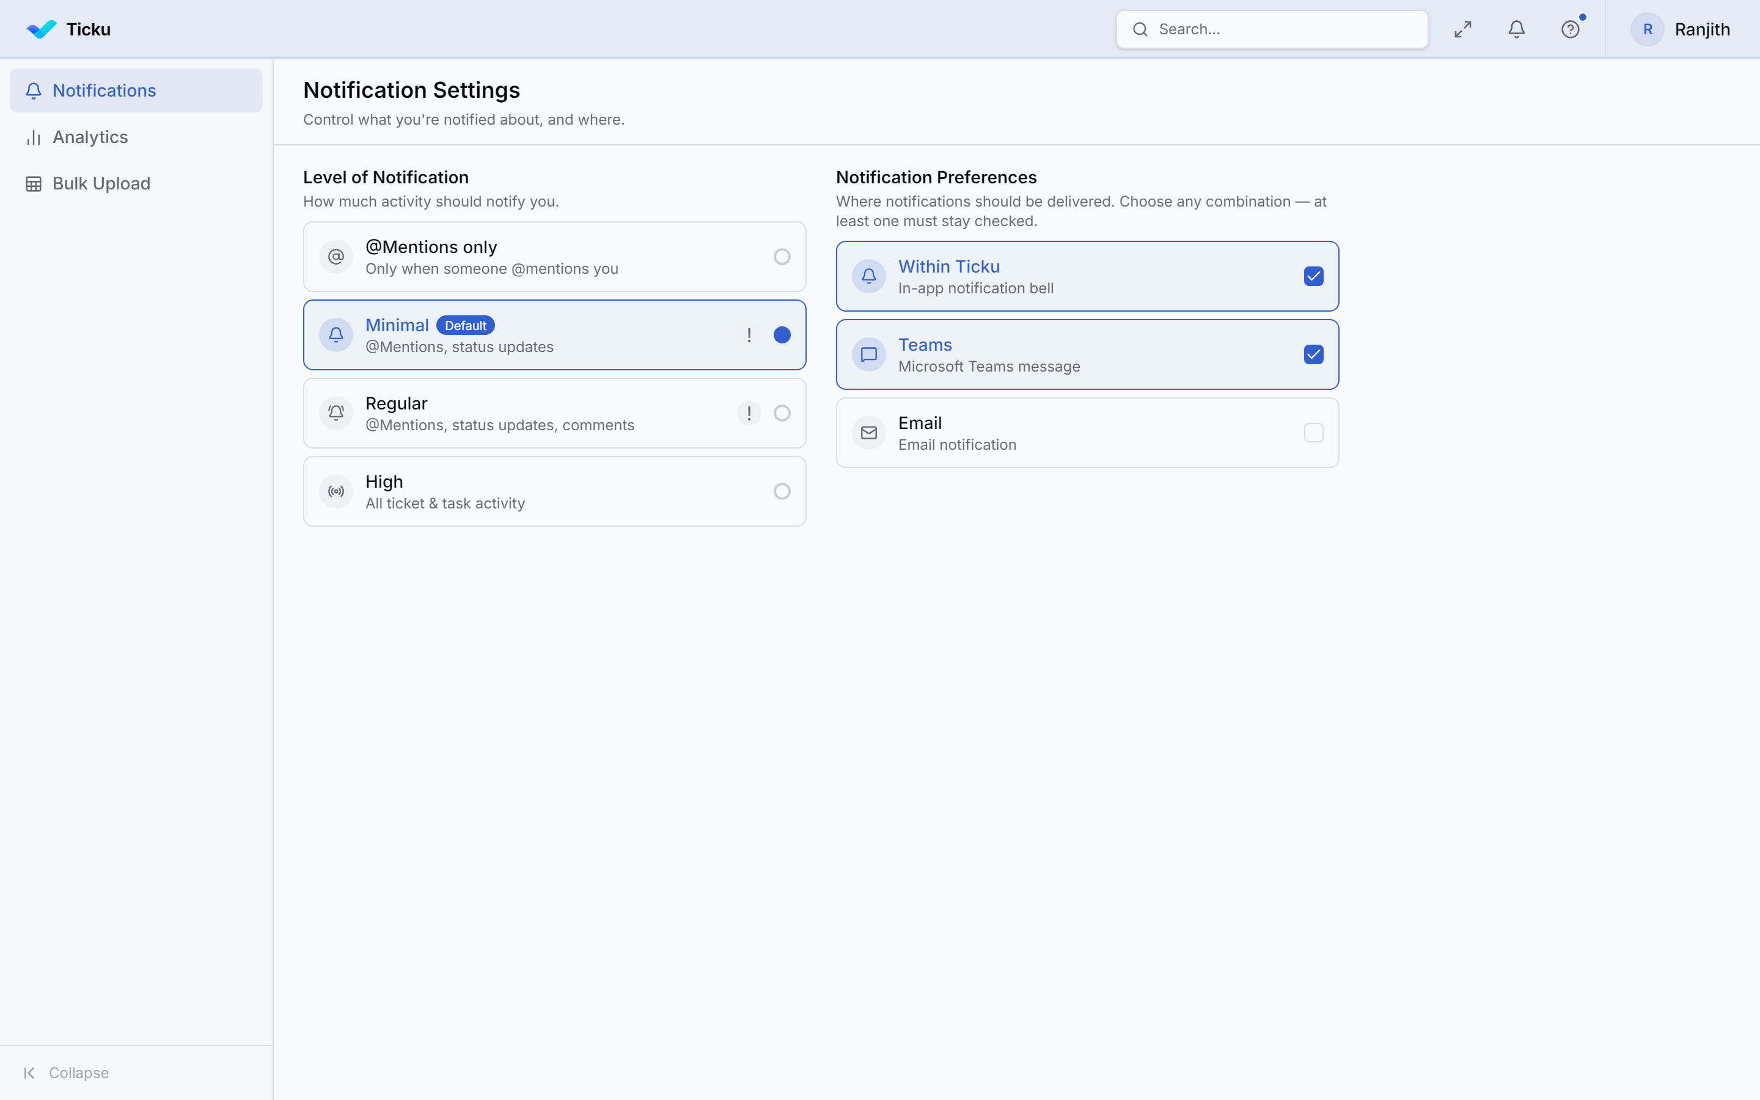Open notifications bell in top bar
Image resolution: width=1760 pixels, height=1100 pixels.
[1516, 29]
